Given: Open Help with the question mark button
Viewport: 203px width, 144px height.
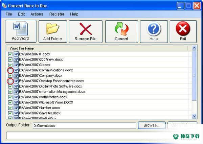Looking at the screenshot, I should tap(154, 31).
